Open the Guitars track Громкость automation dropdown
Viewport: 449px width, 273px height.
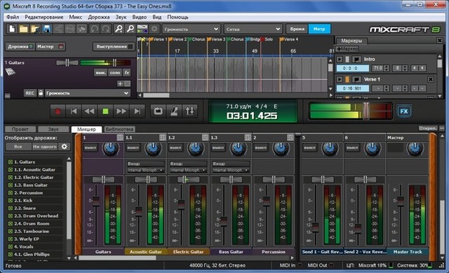point(87,93)
